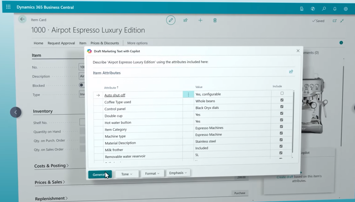Sort by the Attribute column header
355x202 pixels.
coord(111,88)
